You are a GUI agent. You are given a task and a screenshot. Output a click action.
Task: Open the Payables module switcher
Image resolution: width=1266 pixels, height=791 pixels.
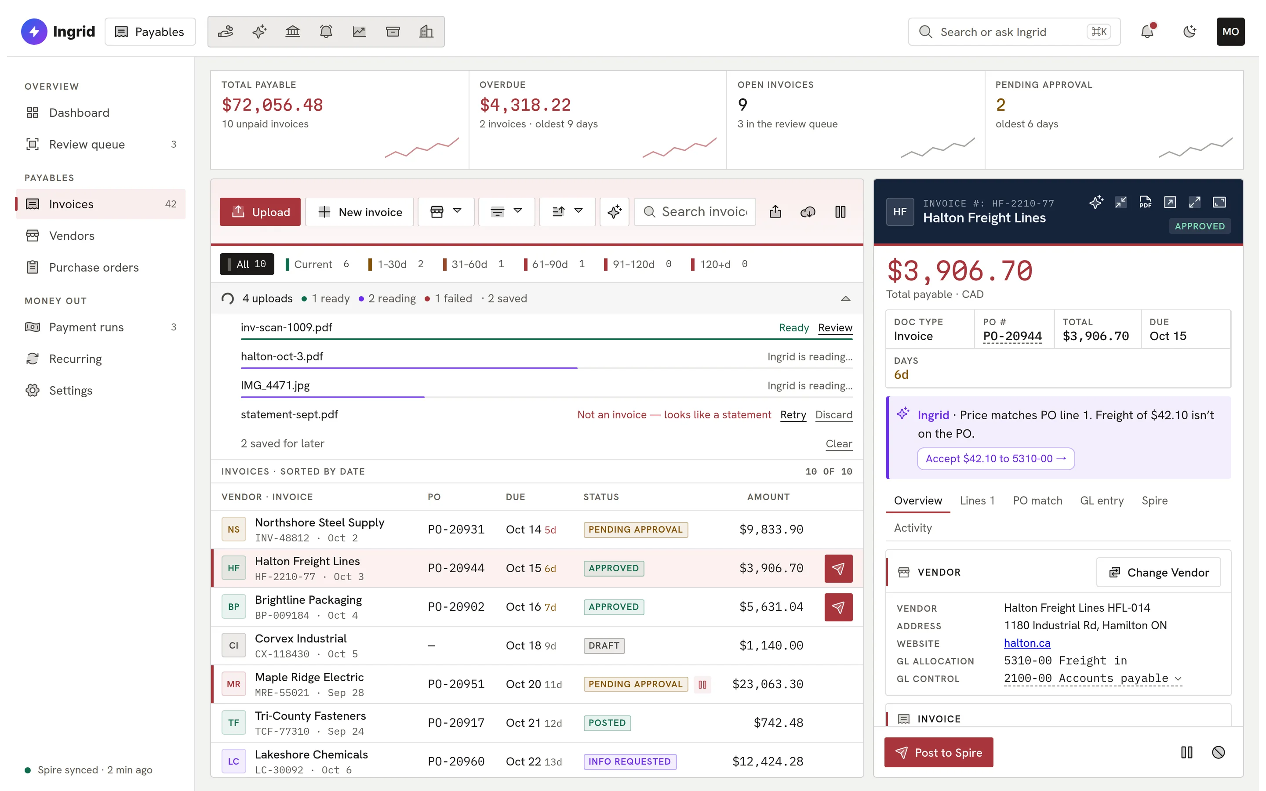click(x=150, y=32)
